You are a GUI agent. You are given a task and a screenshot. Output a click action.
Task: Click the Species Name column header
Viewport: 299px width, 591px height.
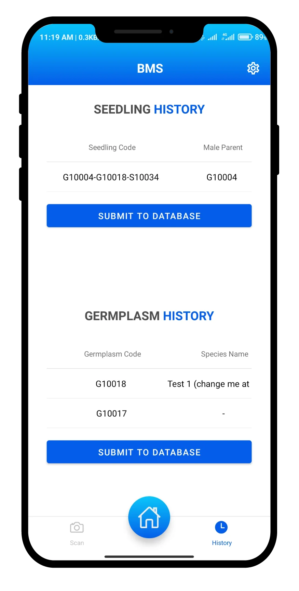tap(225, 354)
